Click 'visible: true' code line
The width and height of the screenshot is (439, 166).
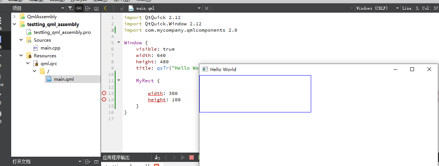click(155, 49)
